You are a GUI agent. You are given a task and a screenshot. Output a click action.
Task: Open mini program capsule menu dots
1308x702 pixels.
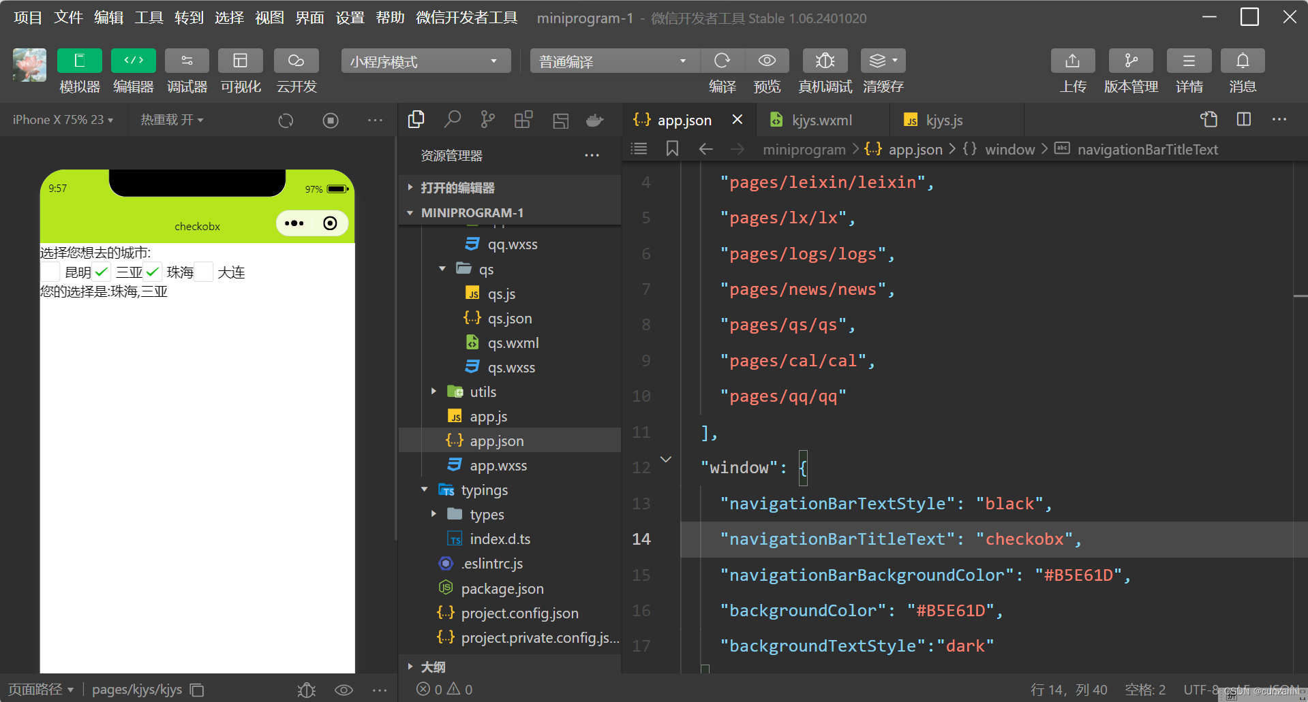tap(294, 223)
